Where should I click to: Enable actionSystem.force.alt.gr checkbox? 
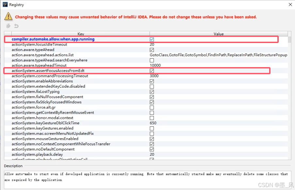pos(152,108)
